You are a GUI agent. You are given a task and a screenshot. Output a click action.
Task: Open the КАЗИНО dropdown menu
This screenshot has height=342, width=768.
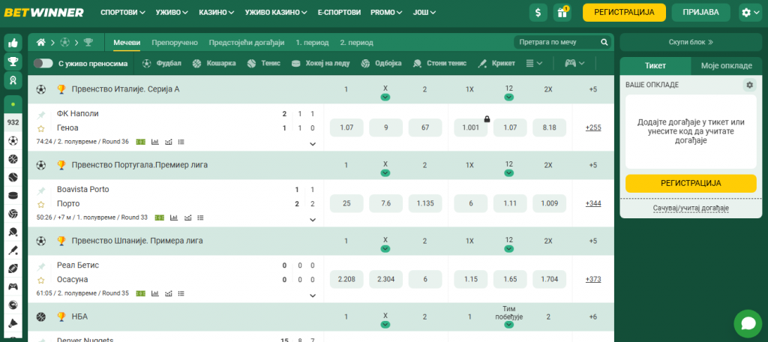pos(217,13)
